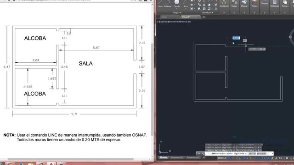Click the command line customize wrench icon
Viewport: 294px width, 165px height.
pyautogui.click(x=203, y=154)
